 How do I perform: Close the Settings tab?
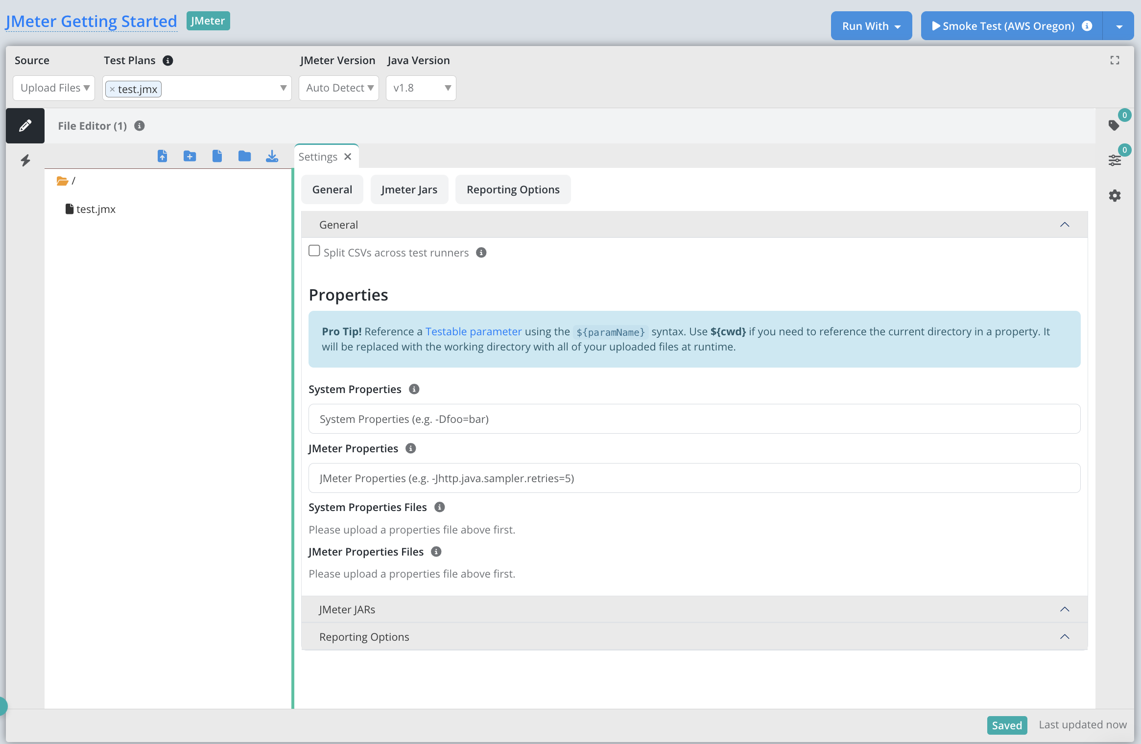348,157
